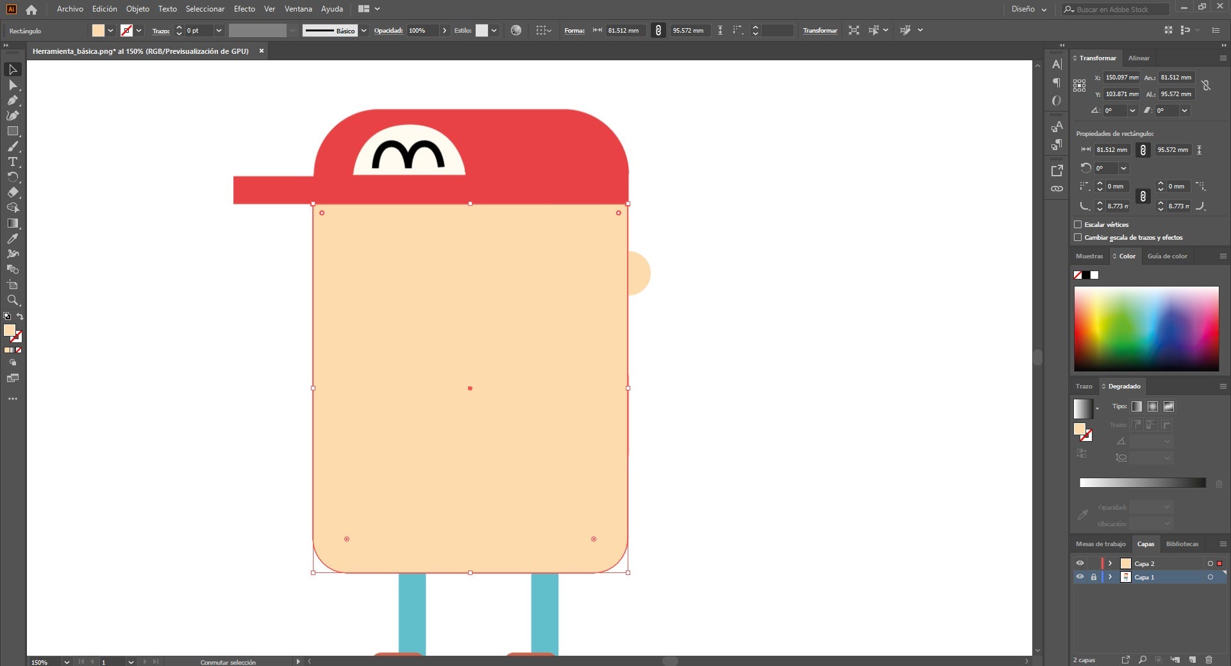Open the Efecto menu
The height and width of the screenshot is (666, 1231).
click(x=244, y=9)
